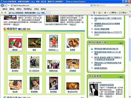
Task: Open a new blank tab
Action: tap(48, 13)
